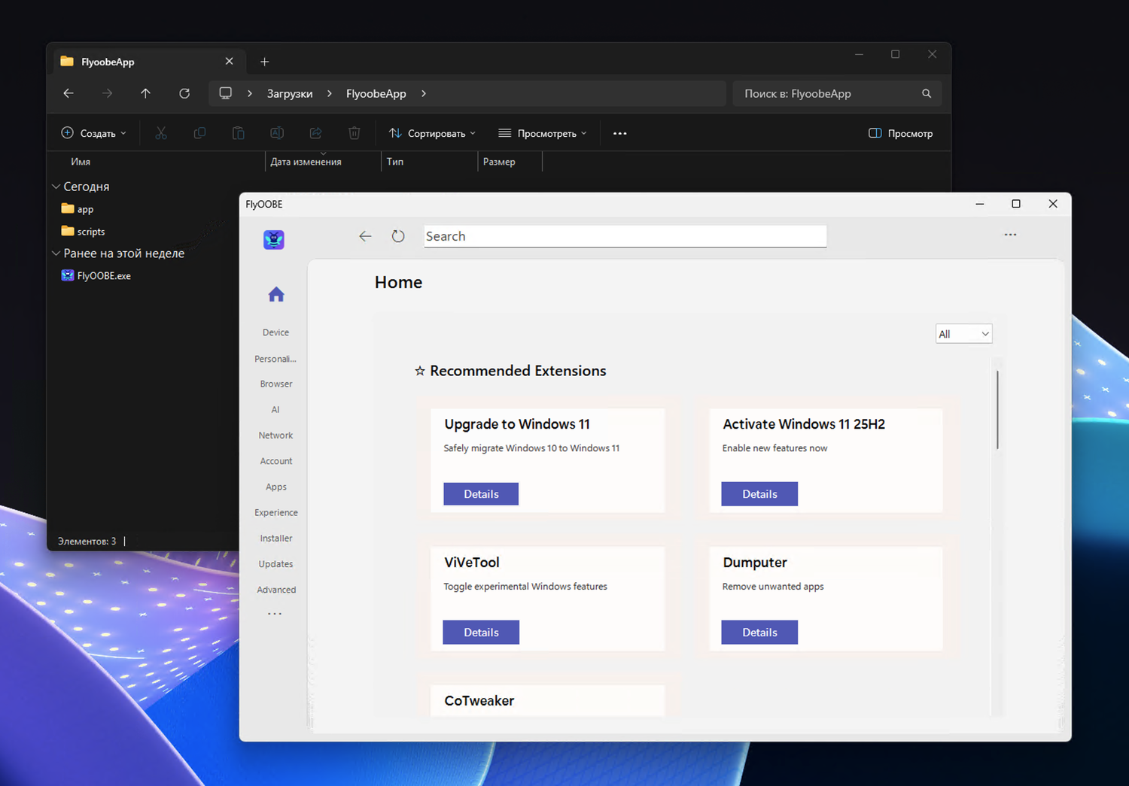
Task: Open AI section in FlyOOBE sidebar
Action: click(x=275, y=410)
